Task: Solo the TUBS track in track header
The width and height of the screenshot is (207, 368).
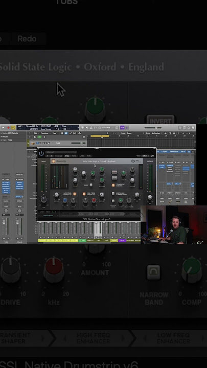Action: [x=45, y=143]
